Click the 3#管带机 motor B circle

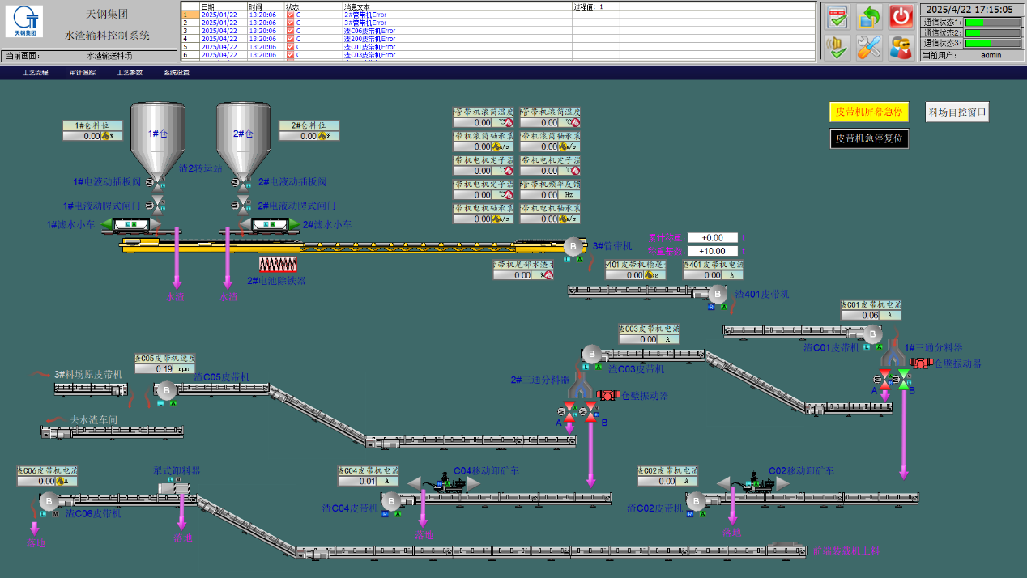pos(573,246)
